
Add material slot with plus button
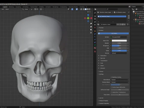pos(129,16)
